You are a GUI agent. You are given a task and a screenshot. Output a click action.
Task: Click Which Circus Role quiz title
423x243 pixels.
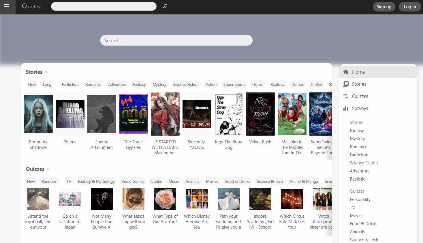click(x=292, y=222)
